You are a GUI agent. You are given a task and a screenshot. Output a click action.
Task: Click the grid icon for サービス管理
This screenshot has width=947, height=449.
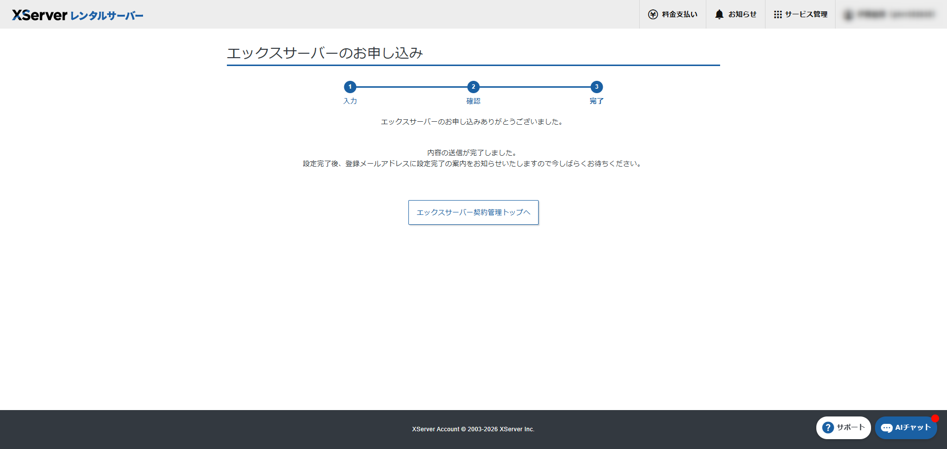click(778, 14)
